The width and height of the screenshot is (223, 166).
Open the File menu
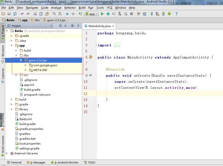tap(4, 8)
